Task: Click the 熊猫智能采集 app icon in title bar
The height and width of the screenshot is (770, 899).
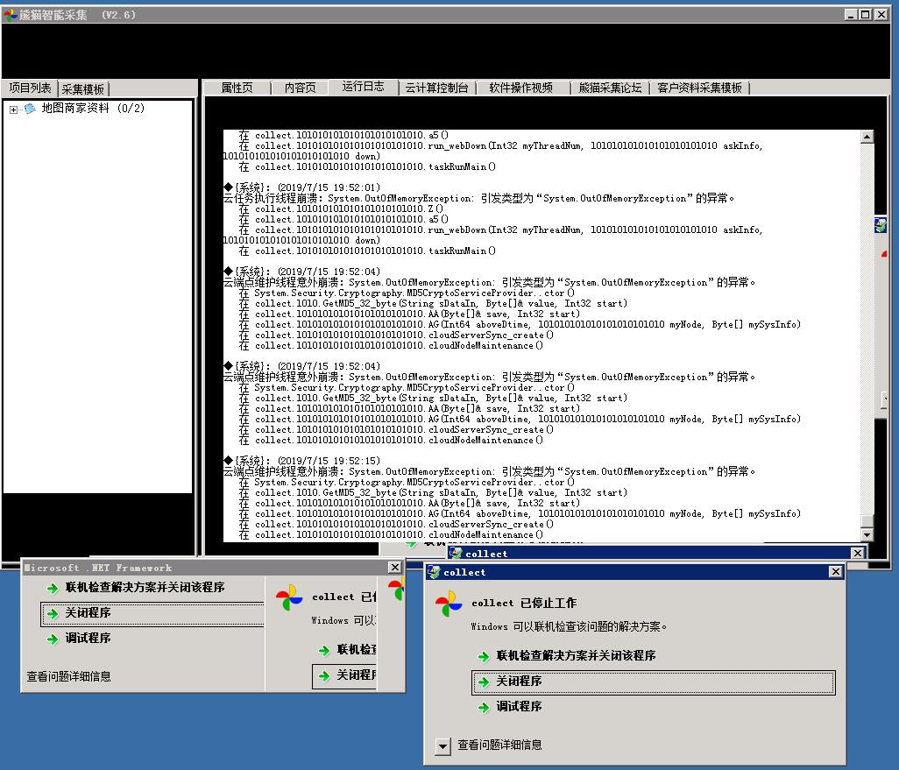Action: point(10,15)
